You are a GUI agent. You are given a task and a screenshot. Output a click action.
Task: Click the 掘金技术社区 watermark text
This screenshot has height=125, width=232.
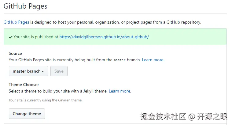click(x=163, y=116)
